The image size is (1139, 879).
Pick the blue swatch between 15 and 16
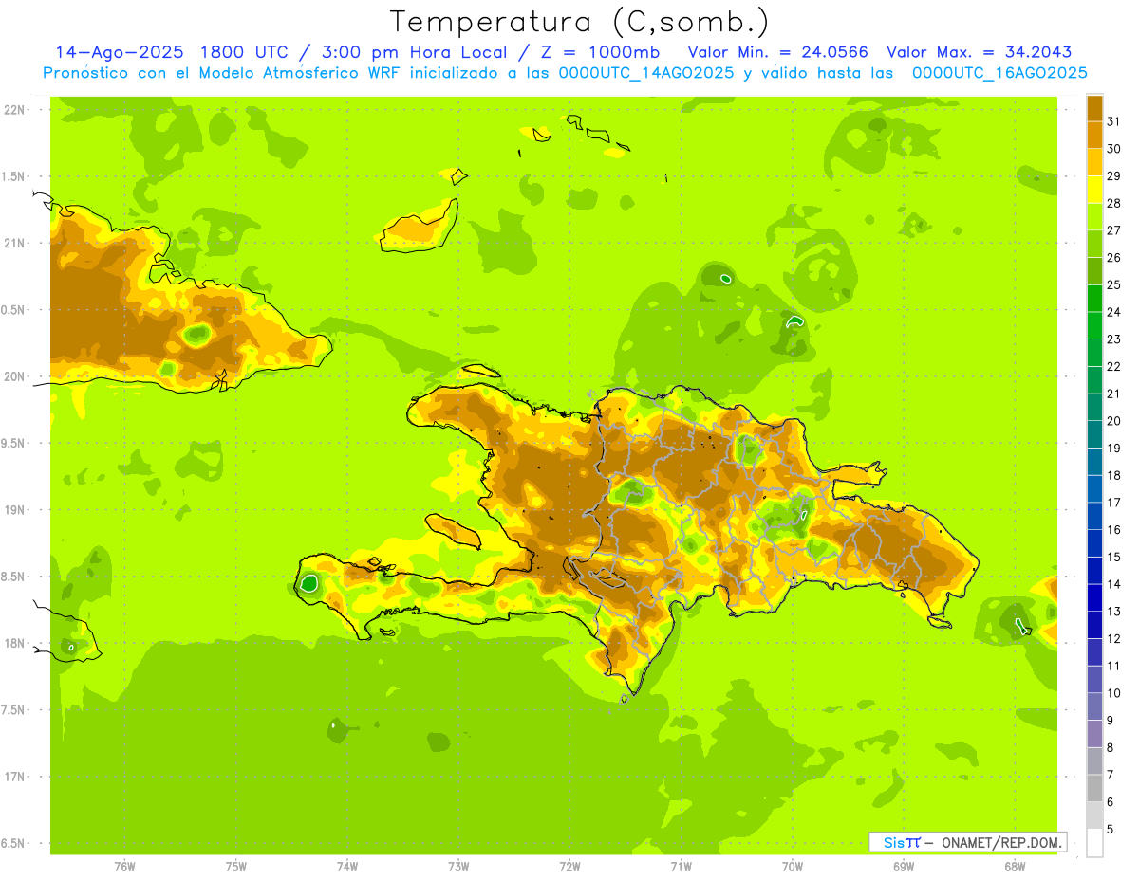tap(1094, 543)
